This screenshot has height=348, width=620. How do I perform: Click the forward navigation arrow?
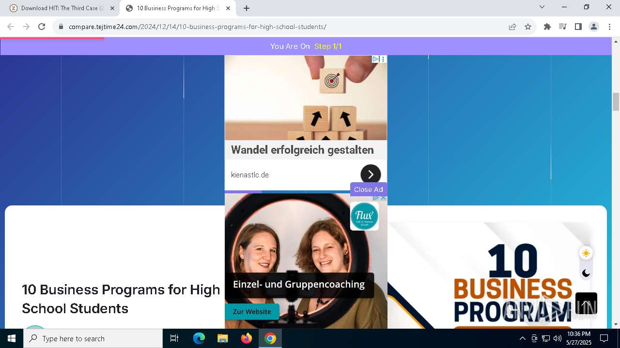pos(26,27)
